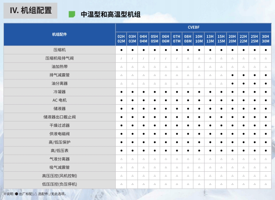Click the 气液分离器 triangle under 07H 07M

[177, 159]
